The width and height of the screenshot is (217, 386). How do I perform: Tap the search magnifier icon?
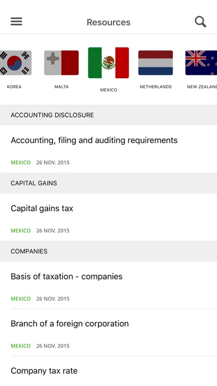pyautogui.click(x=200, y=22)
